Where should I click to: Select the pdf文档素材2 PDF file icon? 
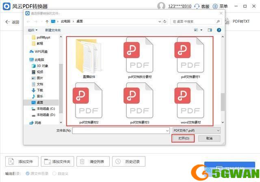point(89,100)
